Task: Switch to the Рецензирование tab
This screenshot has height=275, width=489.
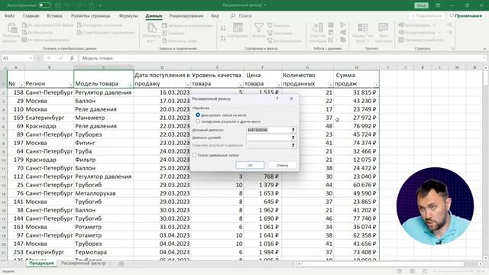Action: 186,15
